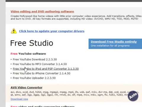
Task: Click the yellow warning triangle icon
Action: [x=14, y=31]
